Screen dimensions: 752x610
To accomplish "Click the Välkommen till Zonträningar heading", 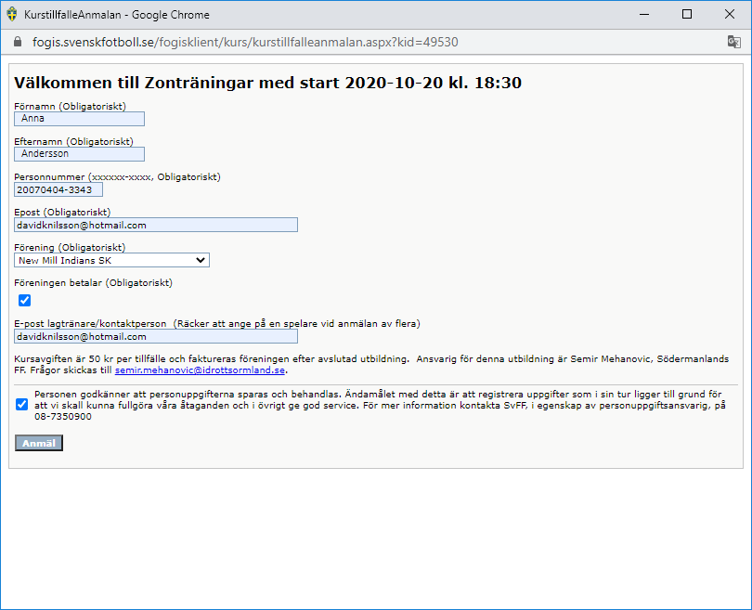I will click(267, 83).
